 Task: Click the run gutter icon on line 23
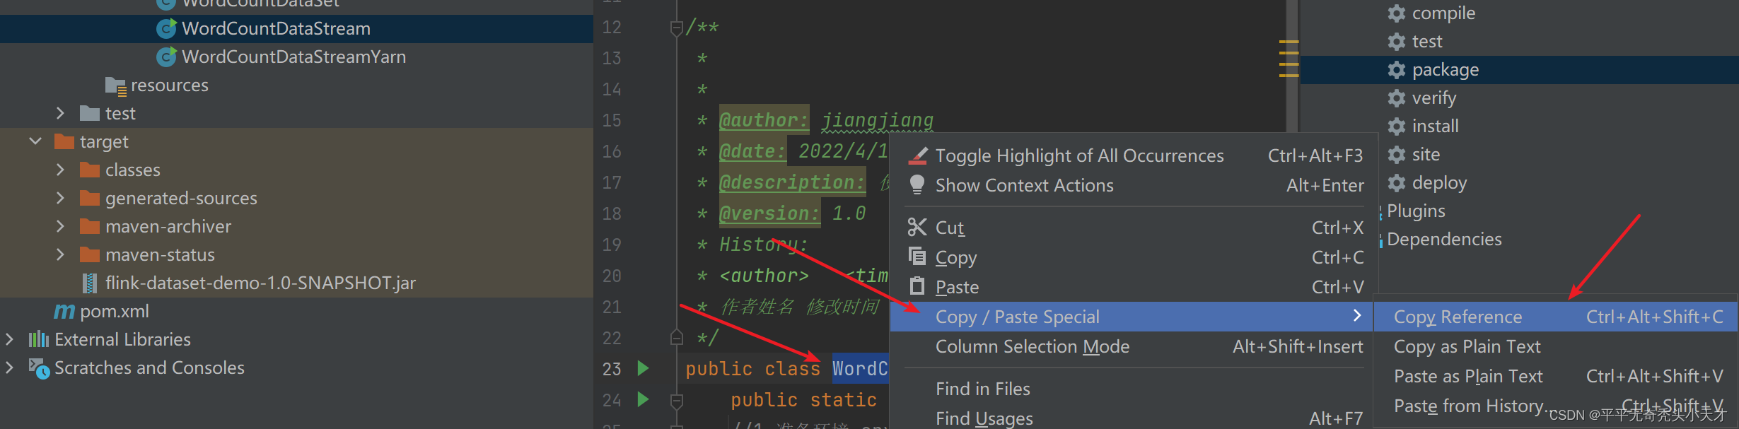[643, 368]
